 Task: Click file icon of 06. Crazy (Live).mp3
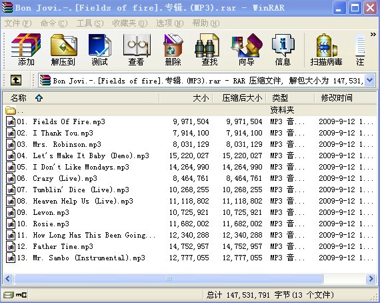click(x=11, y=178)
